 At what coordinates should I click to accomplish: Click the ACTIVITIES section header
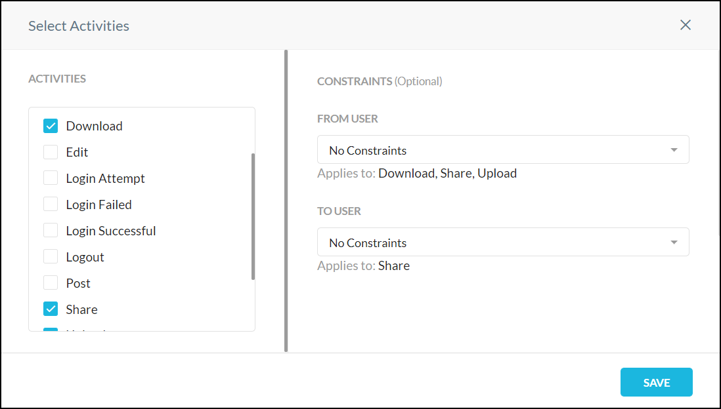57,78
